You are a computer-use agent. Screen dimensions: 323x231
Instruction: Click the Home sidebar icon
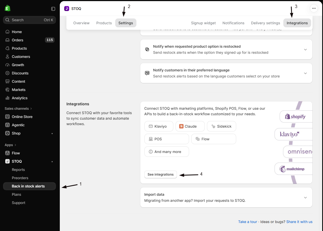7,32
